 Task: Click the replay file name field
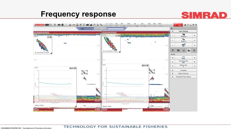coord(100,29)
